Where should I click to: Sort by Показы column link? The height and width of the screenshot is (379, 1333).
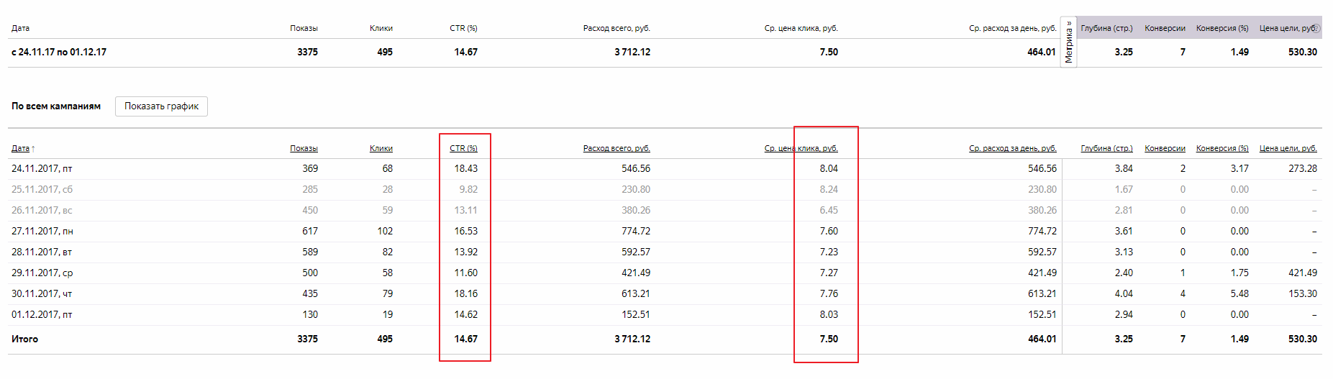pos(304,148)
